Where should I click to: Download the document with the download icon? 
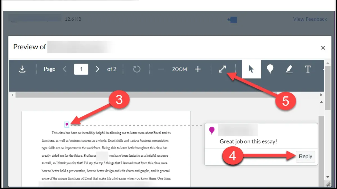(x=22, y=69)
